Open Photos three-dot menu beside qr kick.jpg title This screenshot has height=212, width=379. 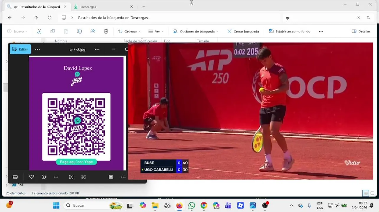click(97, 49)
